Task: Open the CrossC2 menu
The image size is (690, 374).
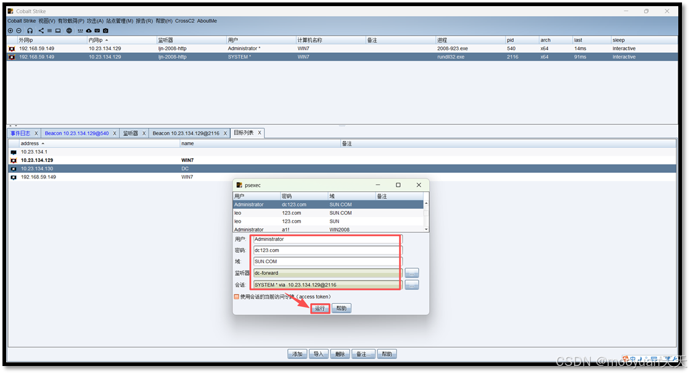Action: pos(185,21)
